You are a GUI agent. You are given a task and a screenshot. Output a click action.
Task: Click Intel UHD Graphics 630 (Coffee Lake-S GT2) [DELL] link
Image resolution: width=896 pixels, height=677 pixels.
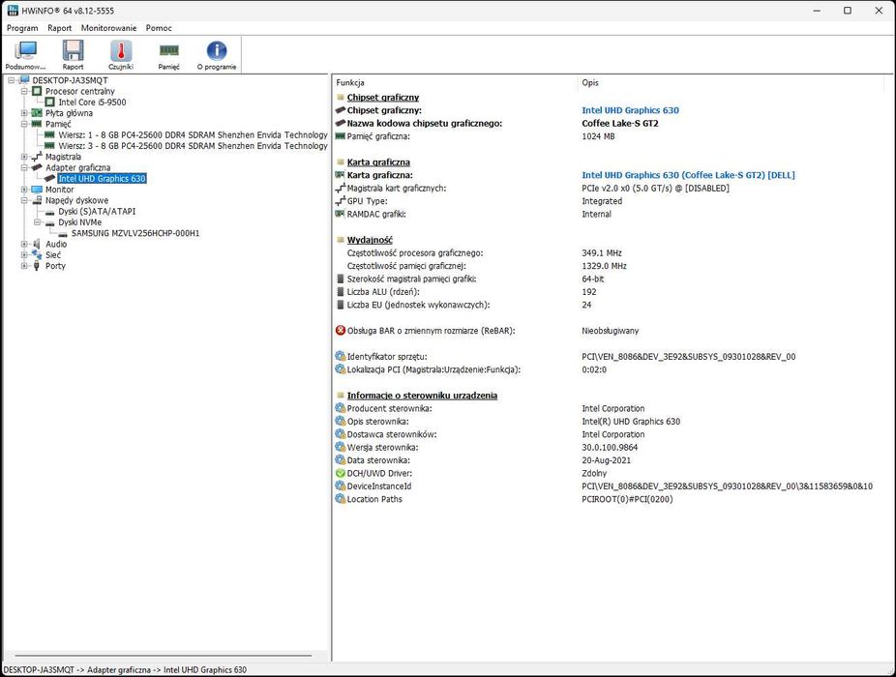point(688,175)
